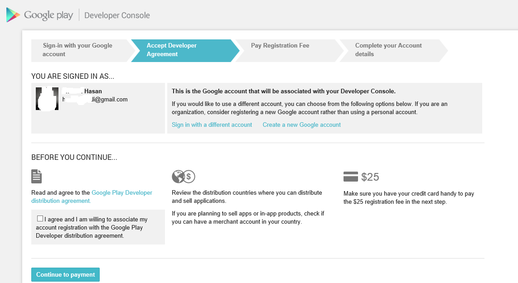Click the credit card icon next to $25
Viewport: 518px width, 283px height.
click(351, 177)
